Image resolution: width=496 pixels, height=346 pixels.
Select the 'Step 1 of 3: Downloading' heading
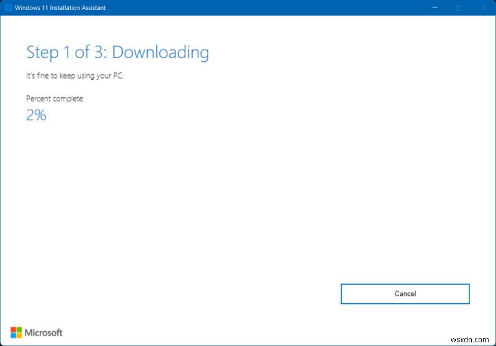118,53
